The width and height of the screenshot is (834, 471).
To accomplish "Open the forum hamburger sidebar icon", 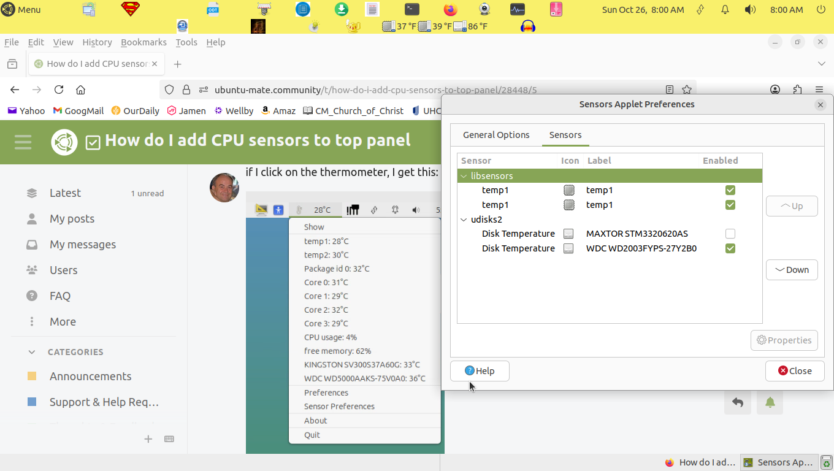I will 23,142.
